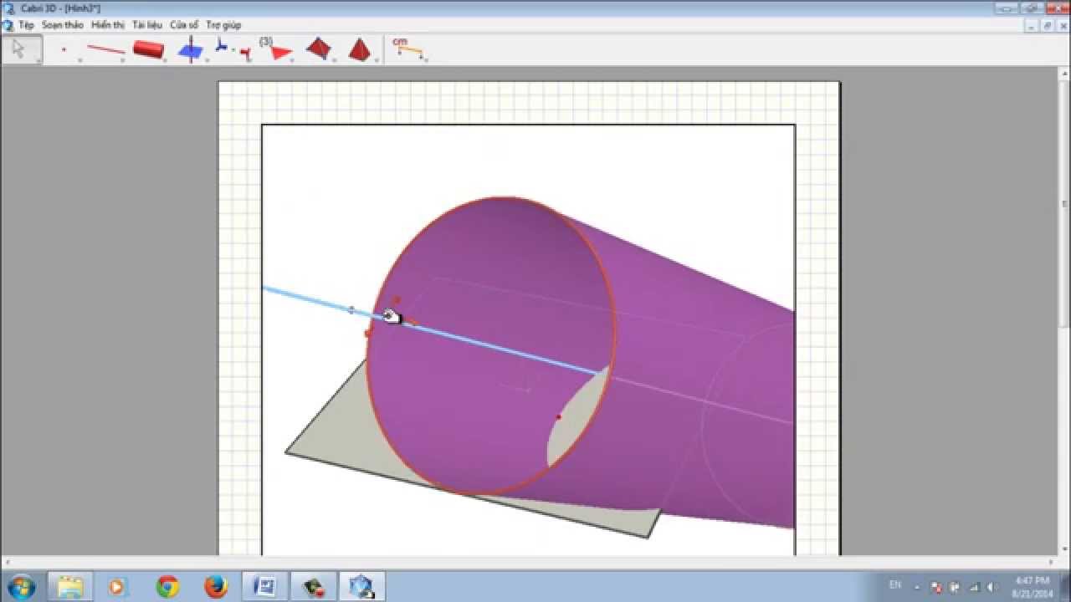Switch to Cabri 3D taskbar button
Screen dimensions: 1071x602
361,586
